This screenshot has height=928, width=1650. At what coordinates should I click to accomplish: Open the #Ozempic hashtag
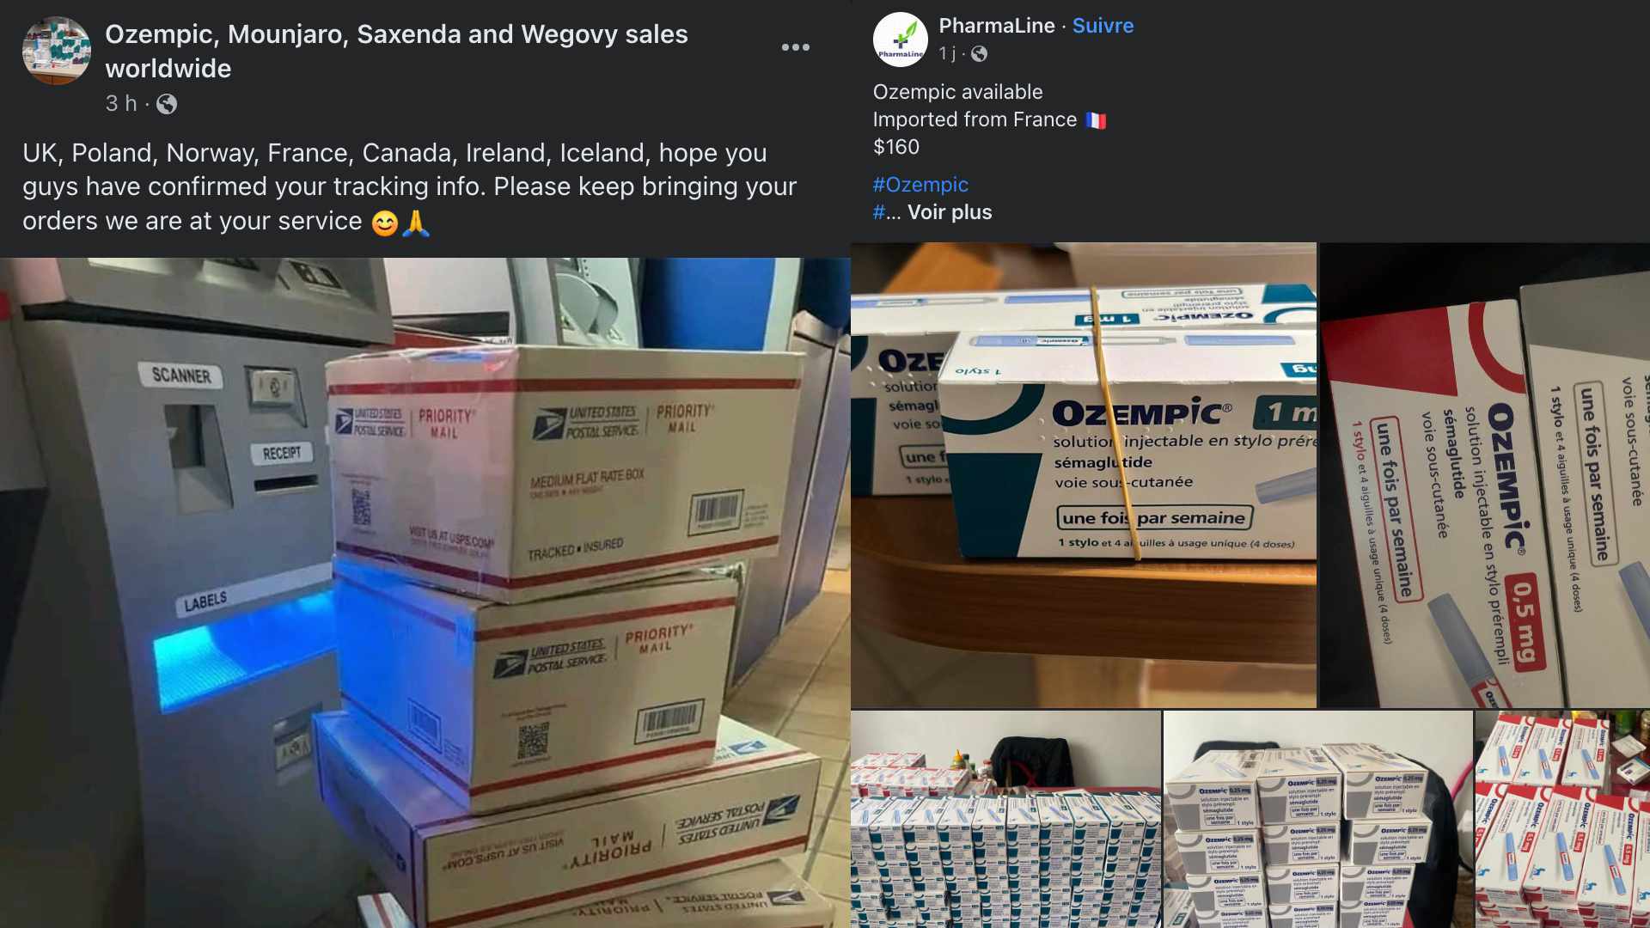[920, 185]
